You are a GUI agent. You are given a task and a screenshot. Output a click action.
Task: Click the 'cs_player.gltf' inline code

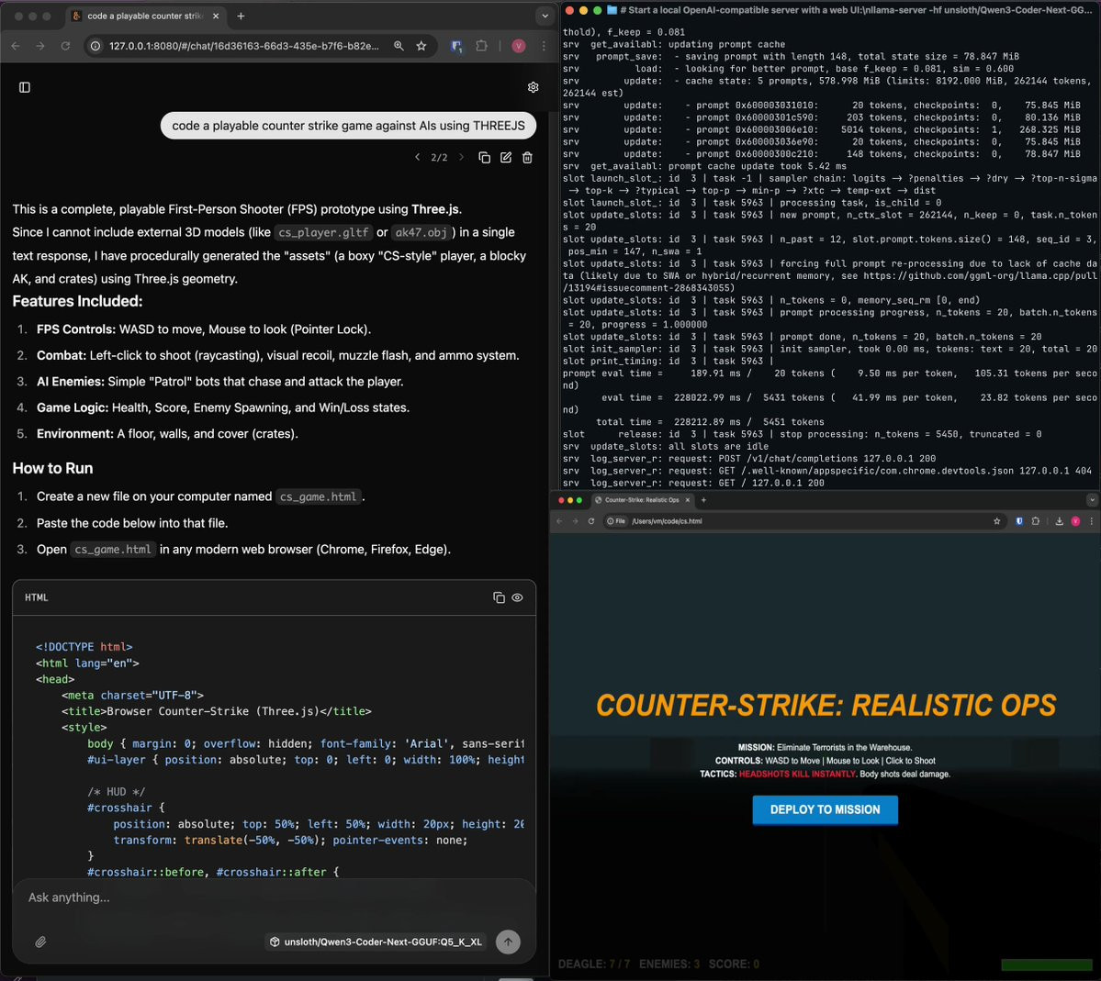pos(323,232)
